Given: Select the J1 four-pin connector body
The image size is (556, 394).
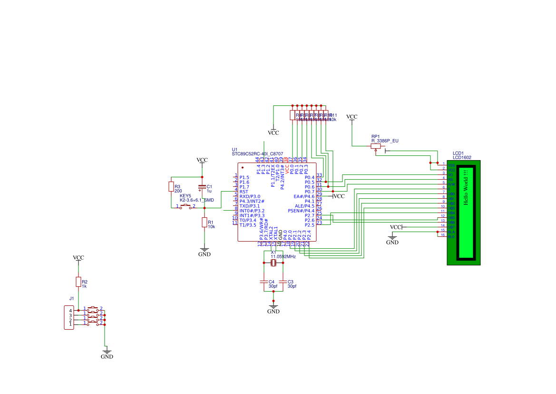Looking at the screenshot, I should pos(69,317).
